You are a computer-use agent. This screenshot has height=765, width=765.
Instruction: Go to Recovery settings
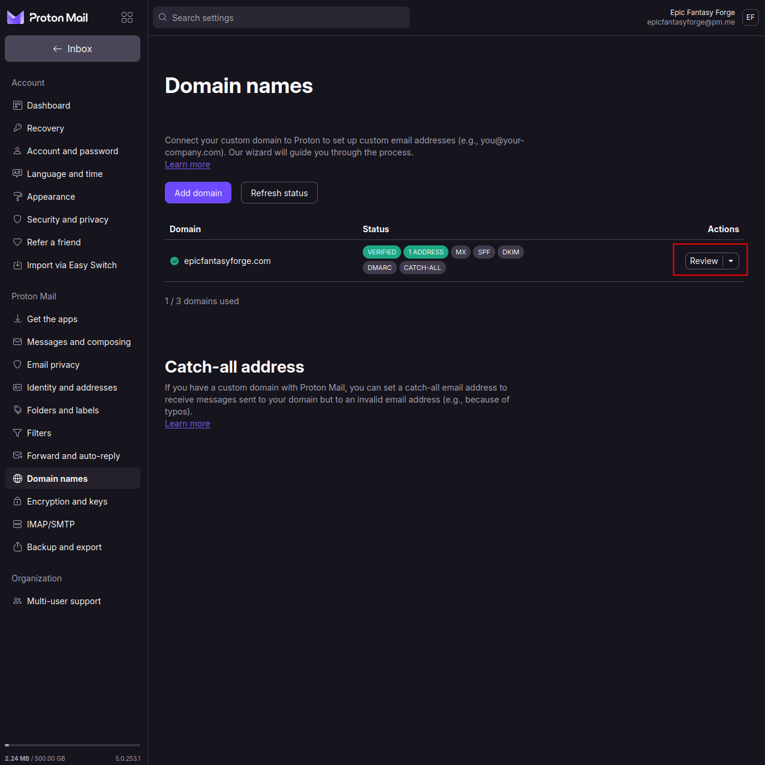click(x=73, y=128)
